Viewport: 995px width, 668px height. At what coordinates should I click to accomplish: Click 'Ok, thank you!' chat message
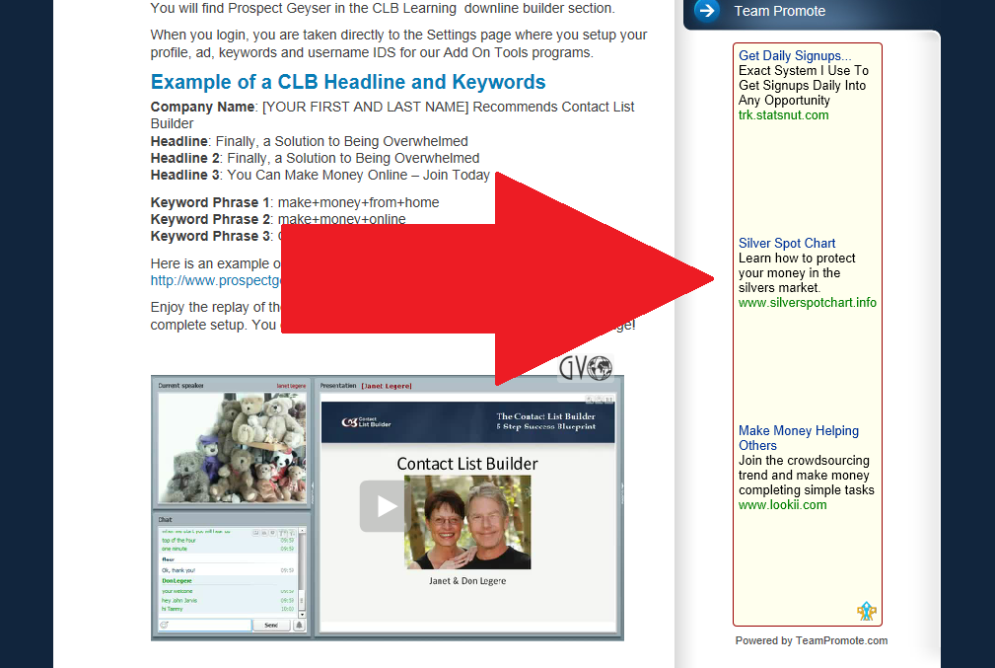pos(178,570)
